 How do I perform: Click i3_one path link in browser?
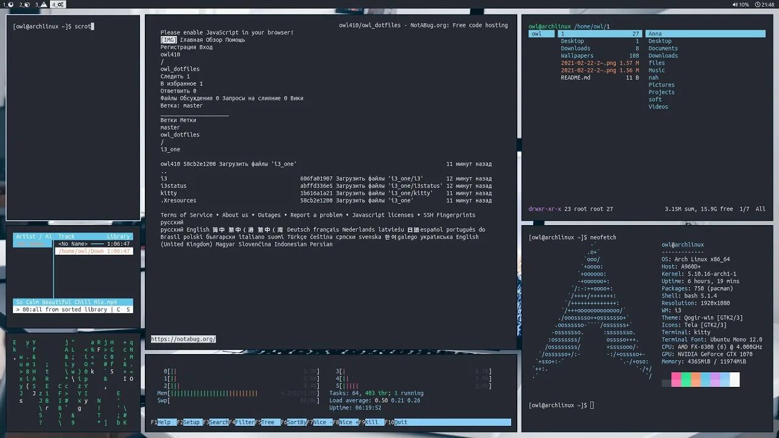click(170, 149)
